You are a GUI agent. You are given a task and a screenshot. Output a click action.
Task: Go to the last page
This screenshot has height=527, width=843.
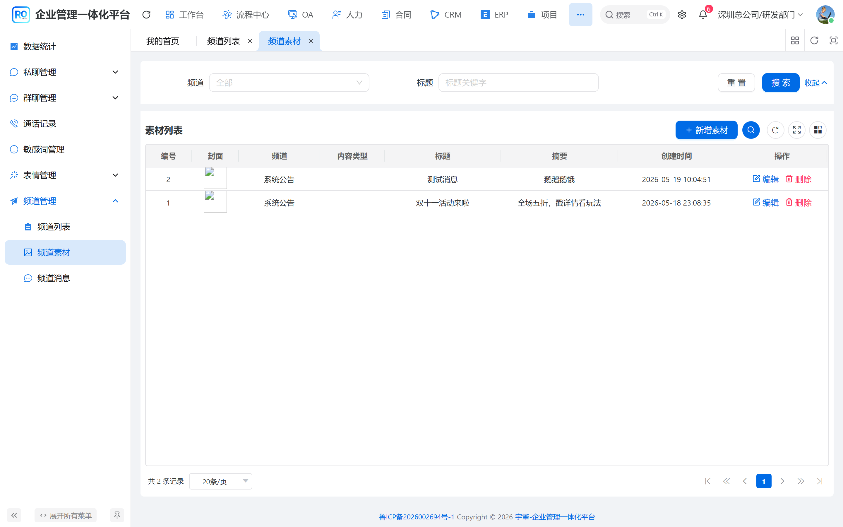pyautogui.click(x=820, y=481)
